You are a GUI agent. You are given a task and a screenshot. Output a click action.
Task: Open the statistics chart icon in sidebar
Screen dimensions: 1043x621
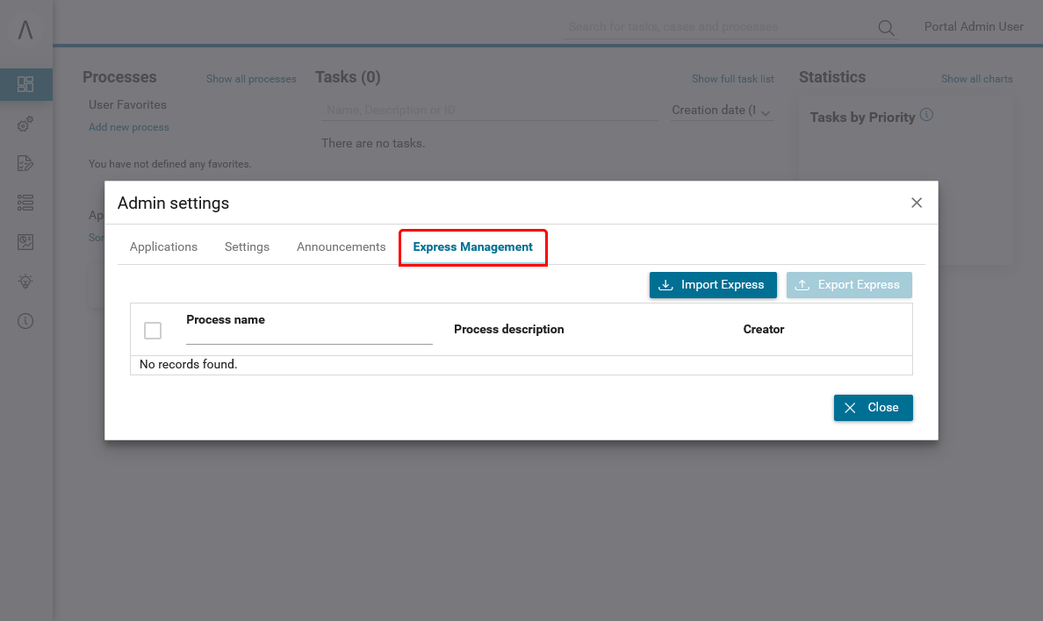[x=25, y=242]
